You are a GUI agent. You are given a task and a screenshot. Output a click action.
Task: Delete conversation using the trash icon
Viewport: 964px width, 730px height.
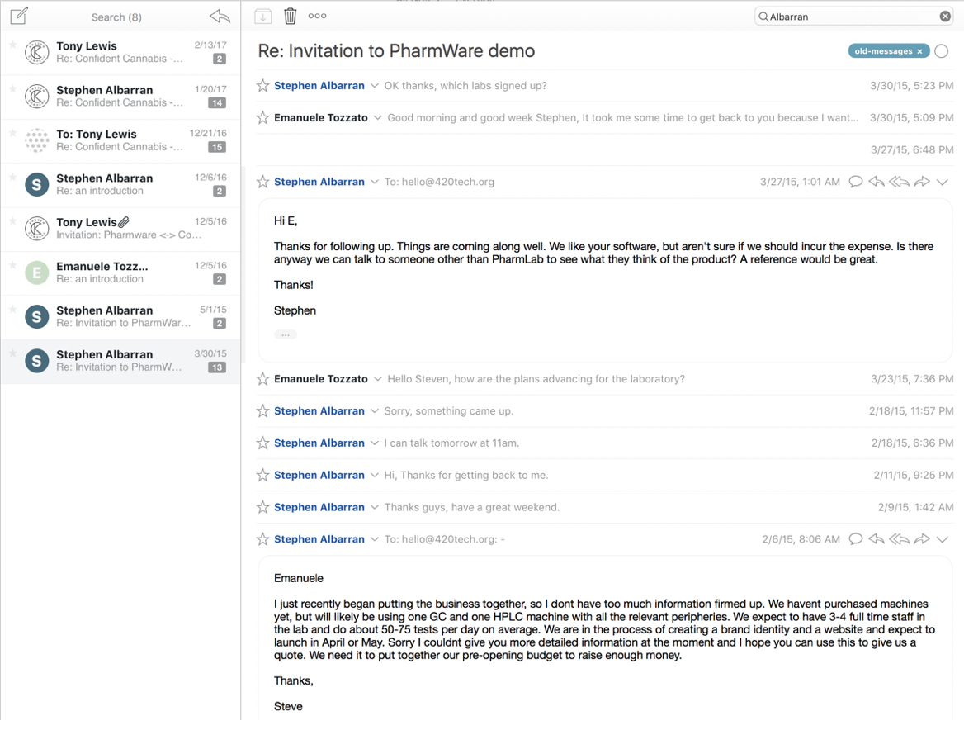[x=291, y=16]
